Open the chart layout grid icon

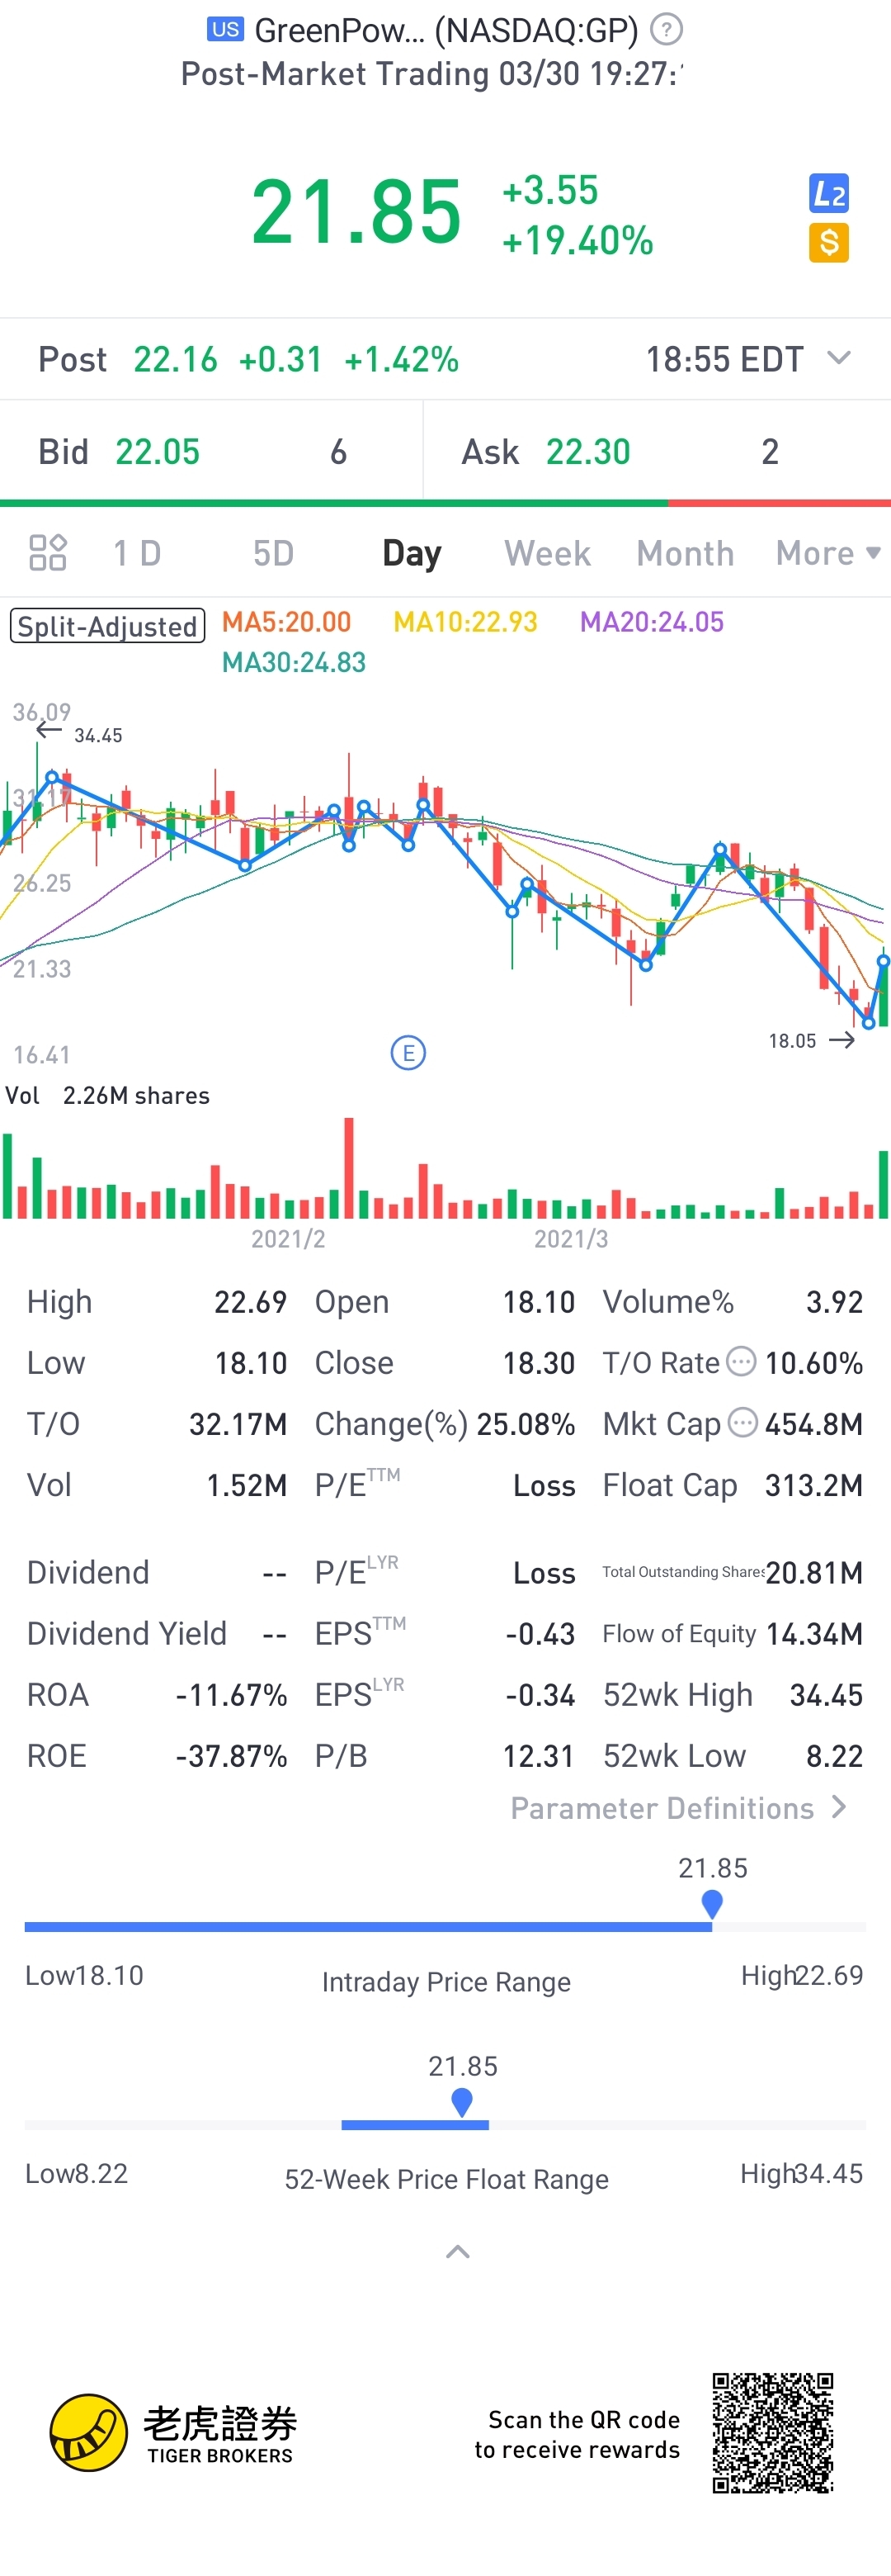(47, 552)
